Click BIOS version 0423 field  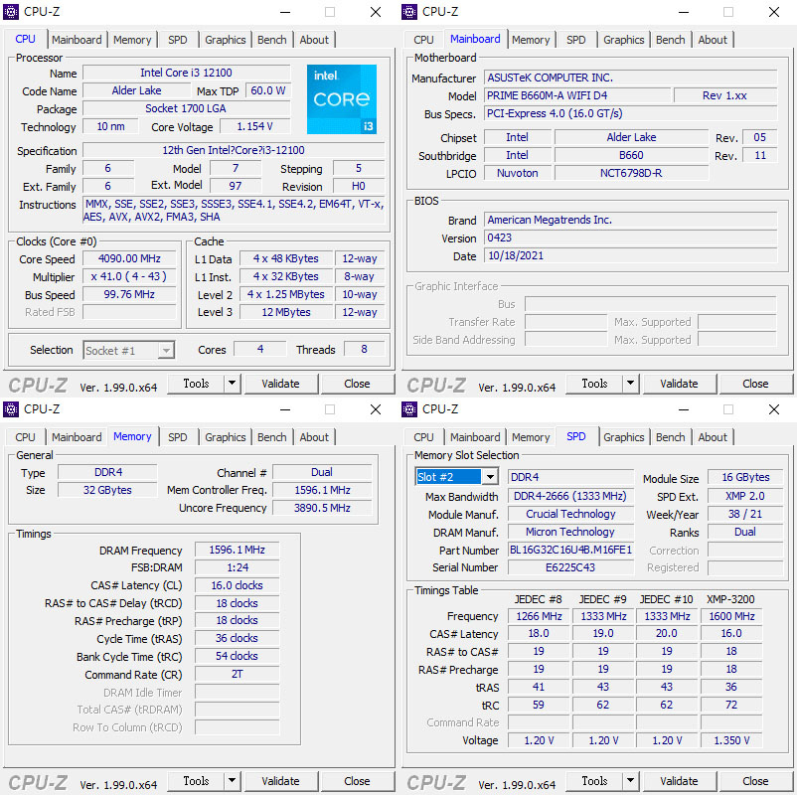(630, 238)
